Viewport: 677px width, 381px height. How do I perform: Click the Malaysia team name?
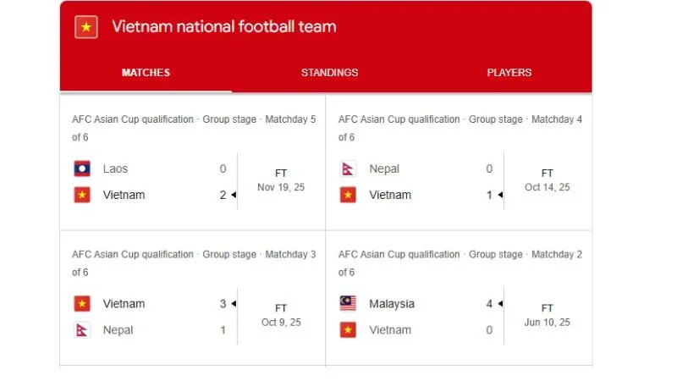(x=392, y=303)
